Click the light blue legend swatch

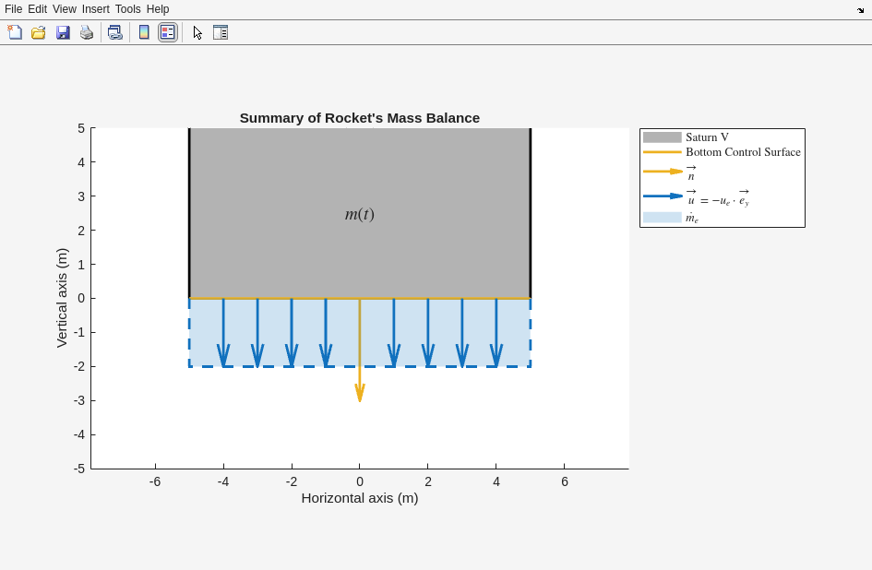(x=662, y=218)
